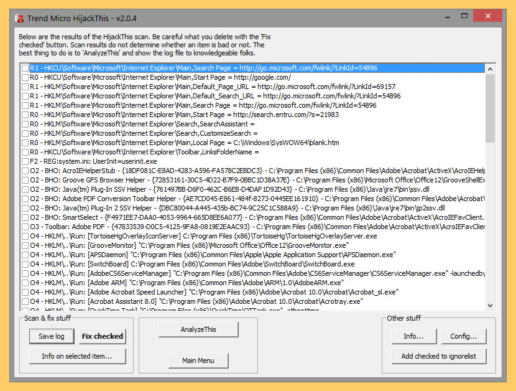Maximize the HijackThis window
516x391 pixels.
click(464, 16)
